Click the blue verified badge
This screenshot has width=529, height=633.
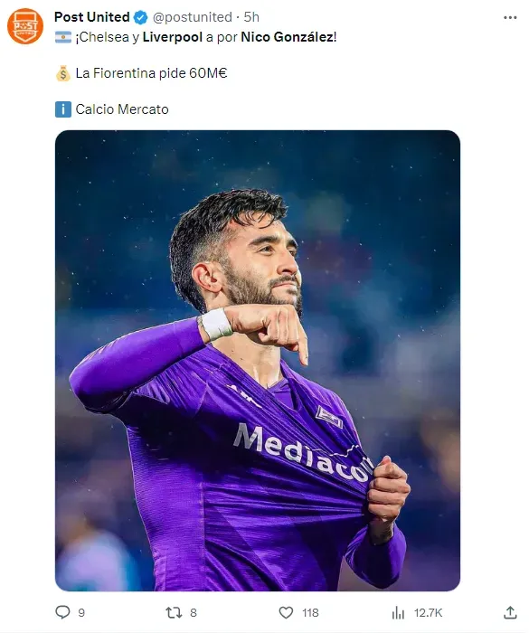[140, 17]
